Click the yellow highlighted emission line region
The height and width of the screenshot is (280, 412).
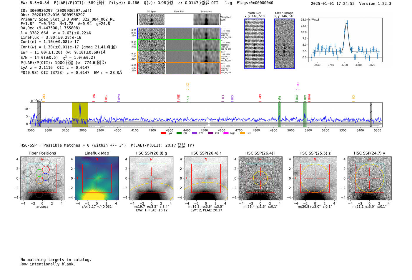[x=80, y=115]
